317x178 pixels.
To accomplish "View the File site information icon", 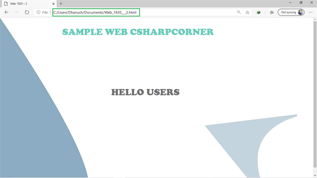I will tap(38, 12).
